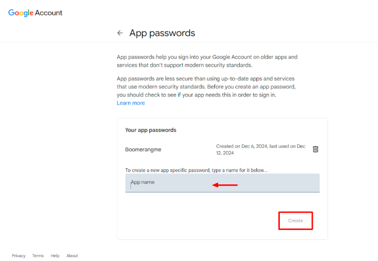Delete the Boomerangme app password

[315, 149]
